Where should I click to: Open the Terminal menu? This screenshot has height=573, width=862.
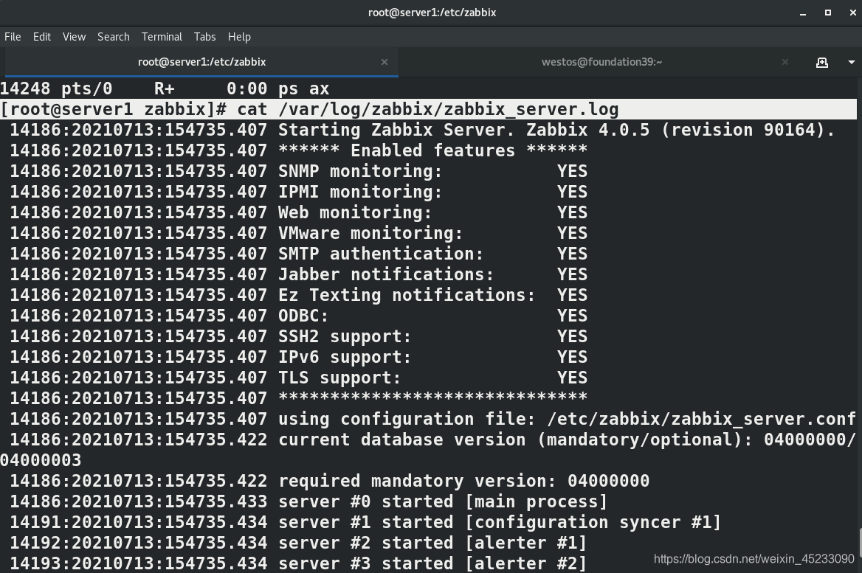tap(162, 37)
